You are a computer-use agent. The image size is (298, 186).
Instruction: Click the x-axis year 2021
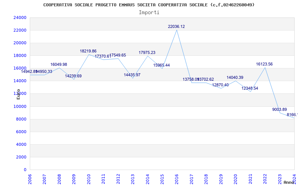tap(250, 179)
